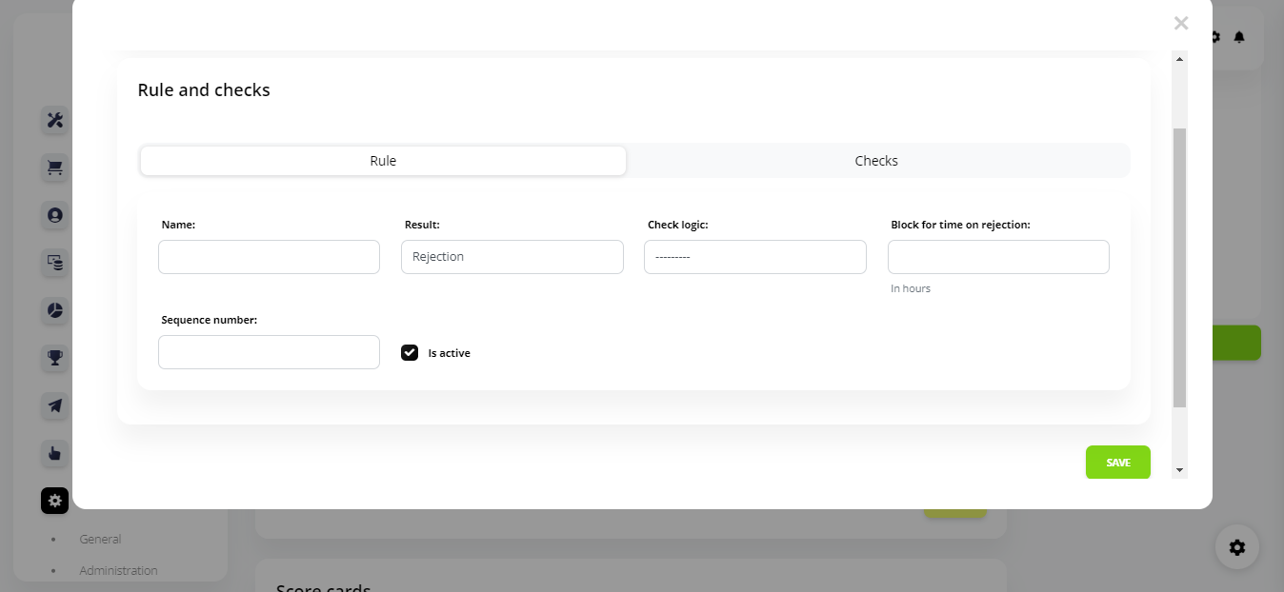
Task: Click the Sequence number input field
Action: [x=269, y=352]
